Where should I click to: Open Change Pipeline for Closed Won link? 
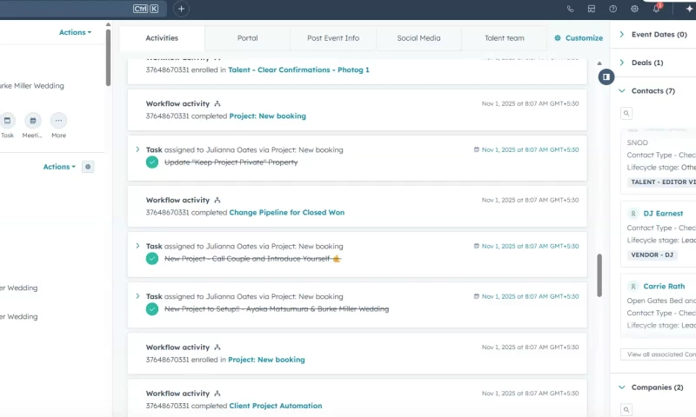[x=287, y=213]
